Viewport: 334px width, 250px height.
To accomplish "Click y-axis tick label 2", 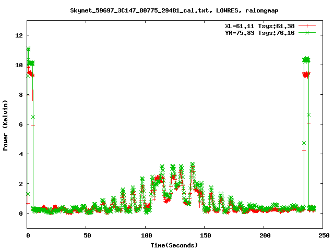I will click(21, 184).
